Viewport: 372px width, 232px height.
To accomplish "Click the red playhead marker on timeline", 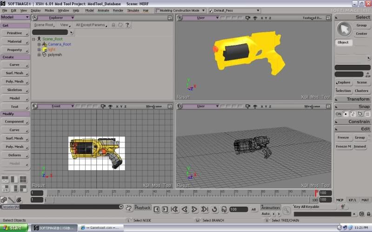I will 316,193.
